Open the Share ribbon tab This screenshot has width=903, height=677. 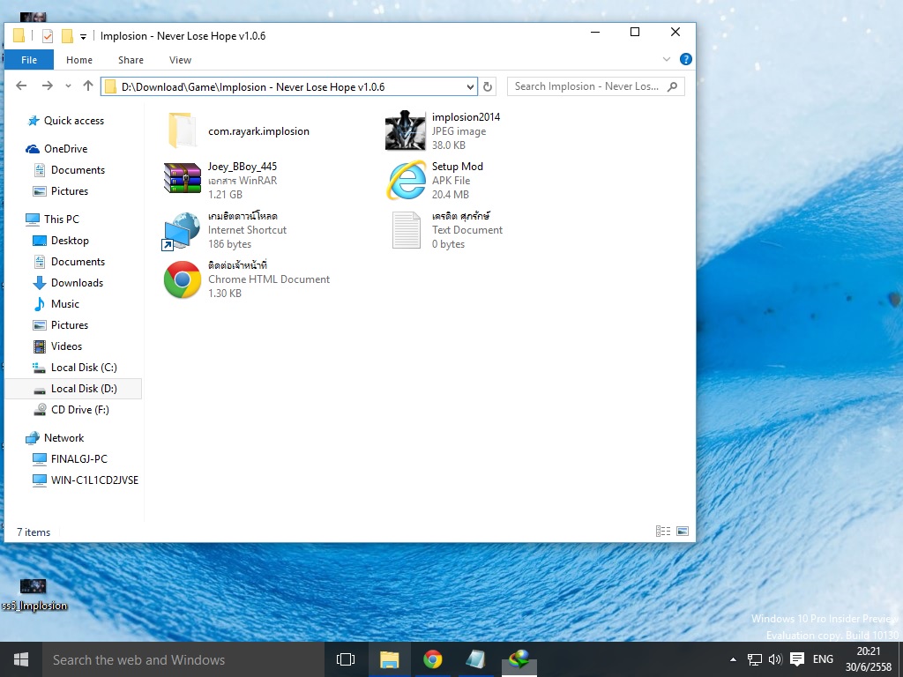coord(131,60)
